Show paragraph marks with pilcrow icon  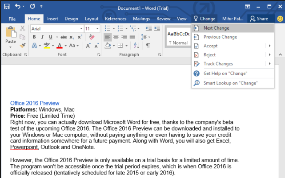point(148,46)
